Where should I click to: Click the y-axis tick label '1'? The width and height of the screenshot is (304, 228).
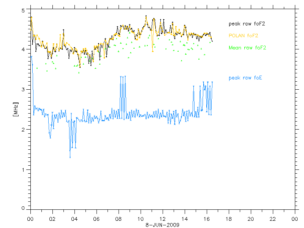click(23, 170)
